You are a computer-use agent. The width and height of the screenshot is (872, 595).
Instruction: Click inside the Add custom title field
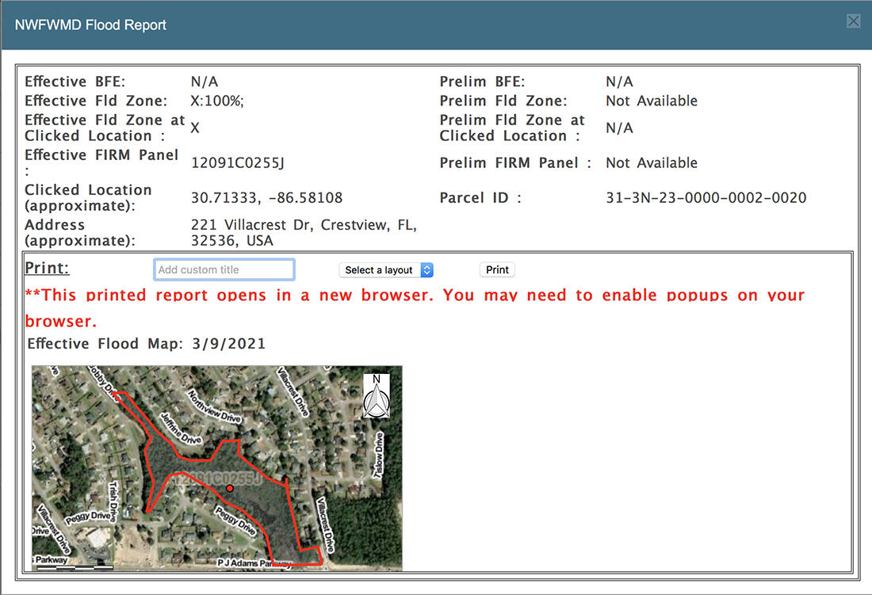click(224, 269)
